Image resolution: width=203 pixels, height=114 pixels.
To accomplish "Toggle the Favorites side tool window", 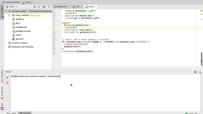I will pyautogui.click(x=2, y=93).
